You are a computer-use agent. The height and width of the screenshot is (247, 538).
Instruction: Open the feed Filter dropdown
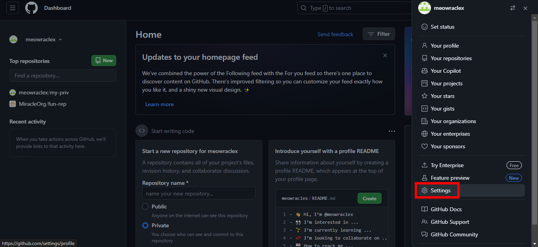pyautogui.click(x=378, y=34)
